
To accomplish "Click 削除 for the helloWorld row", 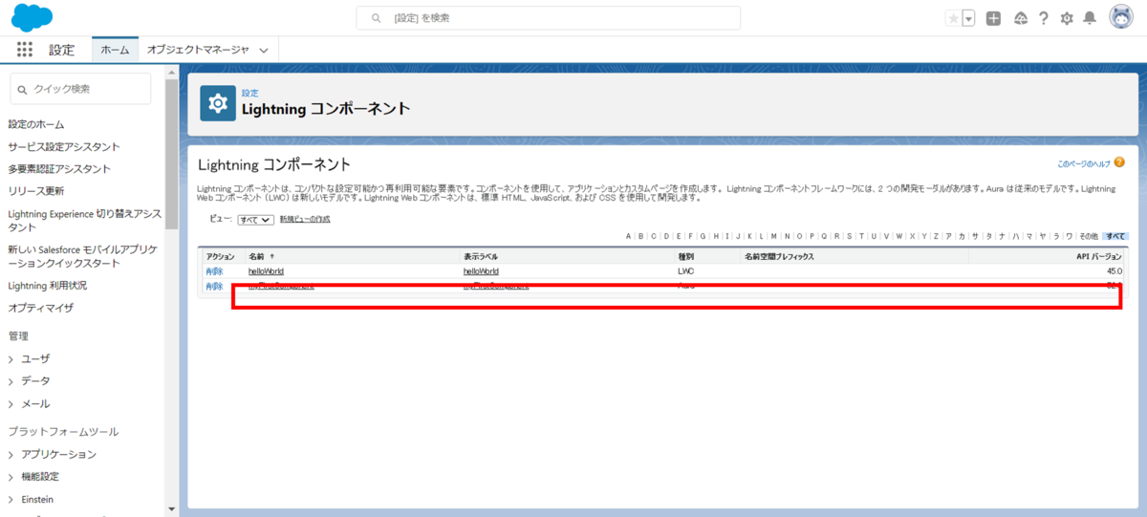I will point(214,271).
